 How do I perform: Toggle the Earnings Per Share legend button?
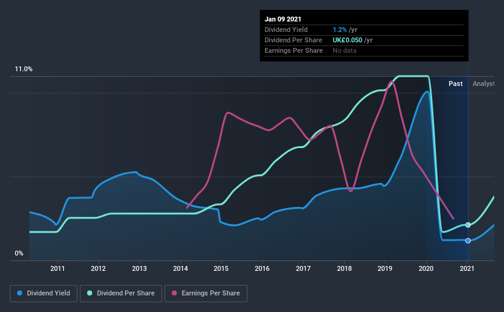[206, 294]
